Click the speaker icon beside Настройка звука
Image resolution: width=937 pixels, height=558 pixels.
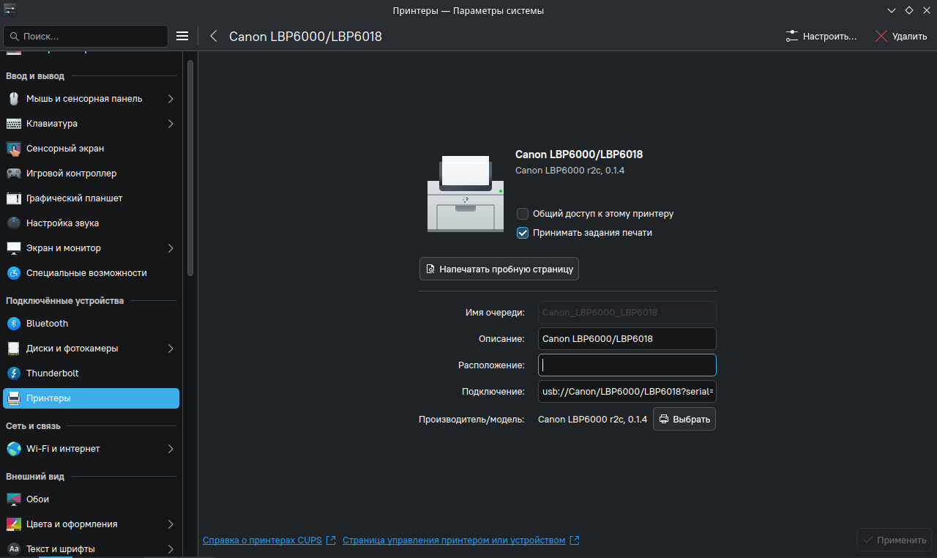pos(13,223)
